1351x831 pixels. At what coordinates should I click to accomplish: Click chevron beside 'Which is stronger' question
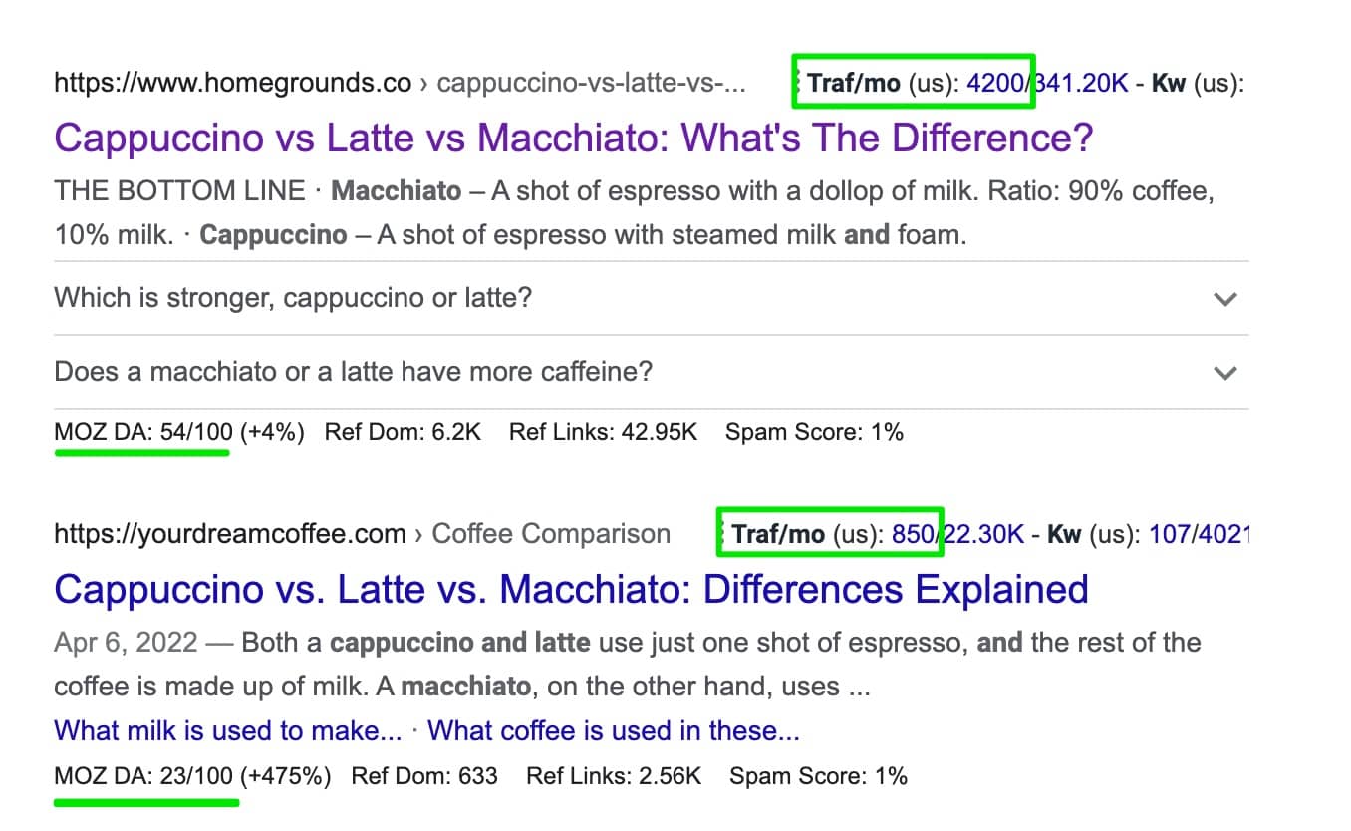tap(1224, 299)
